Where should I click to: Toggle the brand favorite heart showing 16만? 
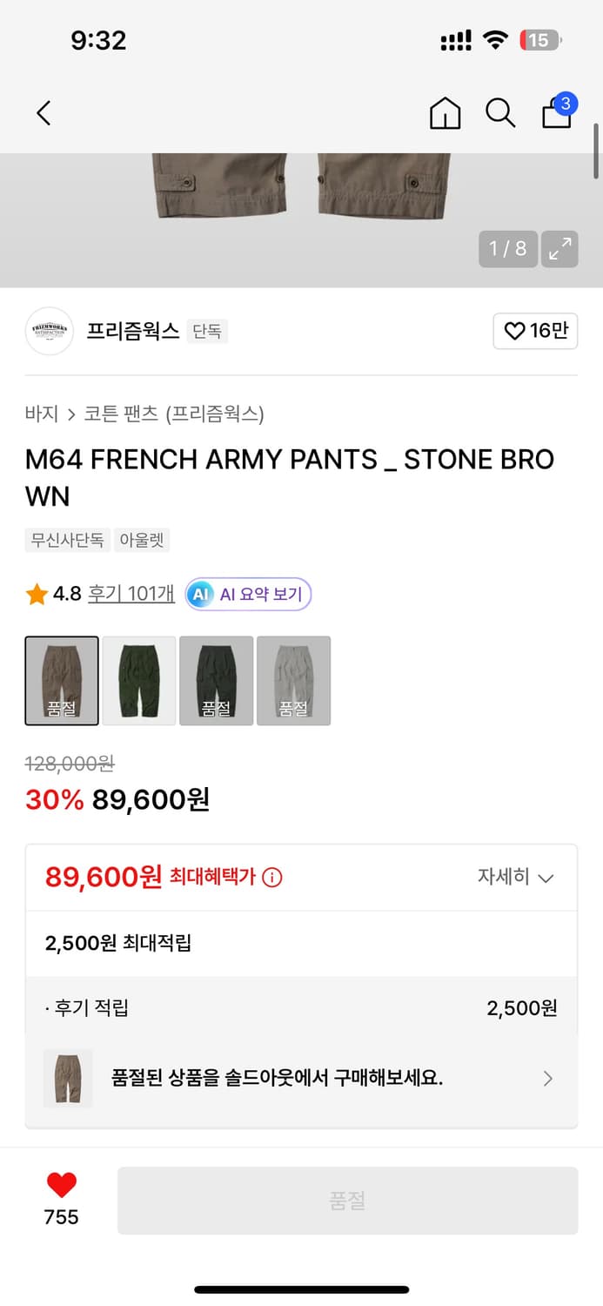[534, 332]
